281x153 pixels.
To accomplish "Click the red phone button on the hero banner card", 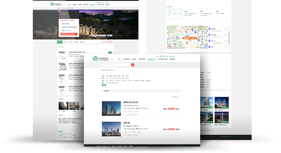I will tap(69, 34).
